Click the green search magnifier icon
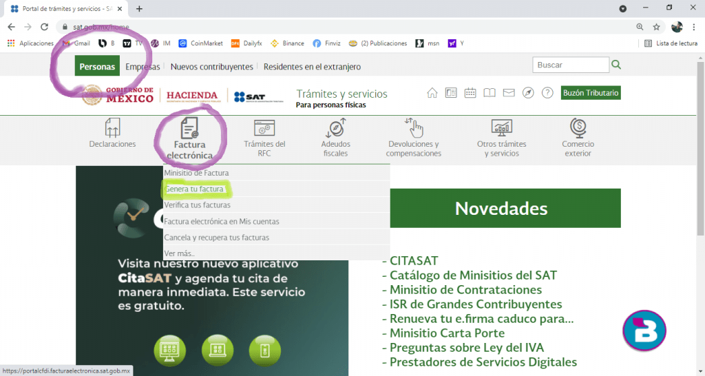 tap(616, 65)
